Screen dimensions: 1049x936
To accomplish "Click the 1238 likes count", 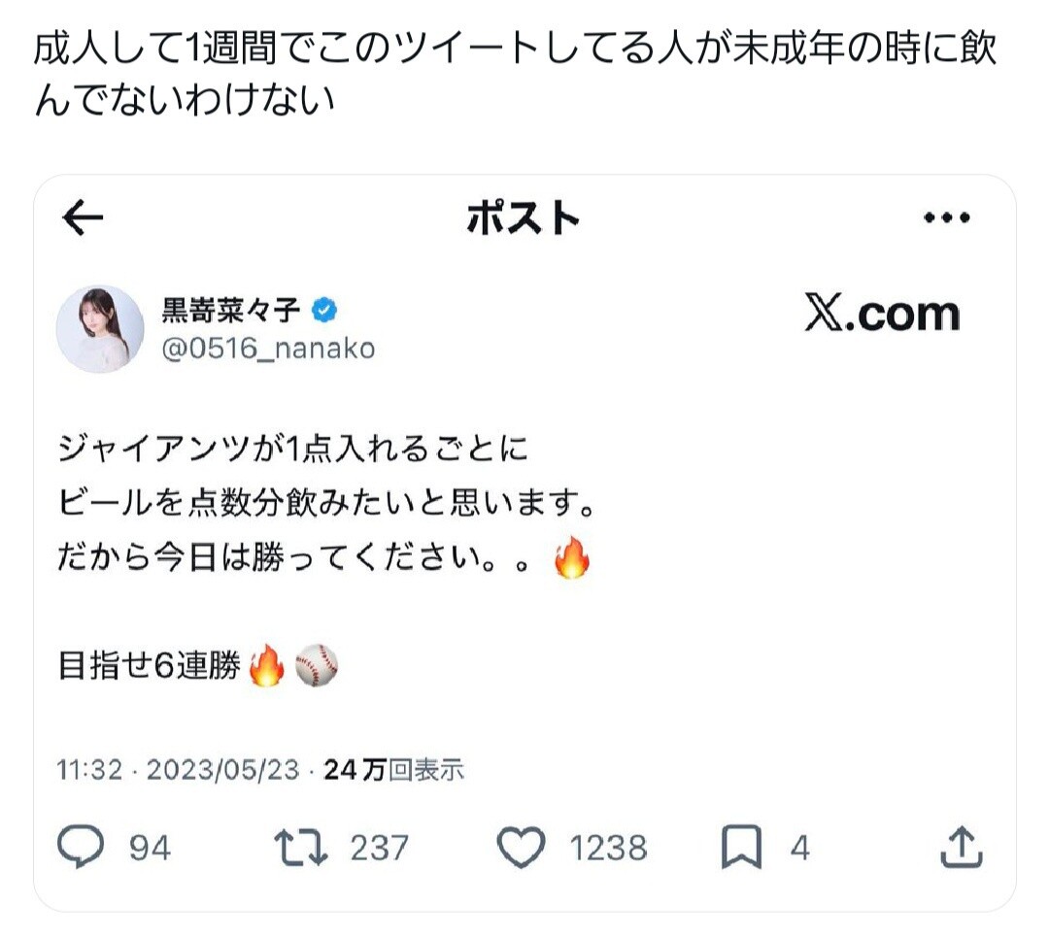I will (x=608, y=848).
